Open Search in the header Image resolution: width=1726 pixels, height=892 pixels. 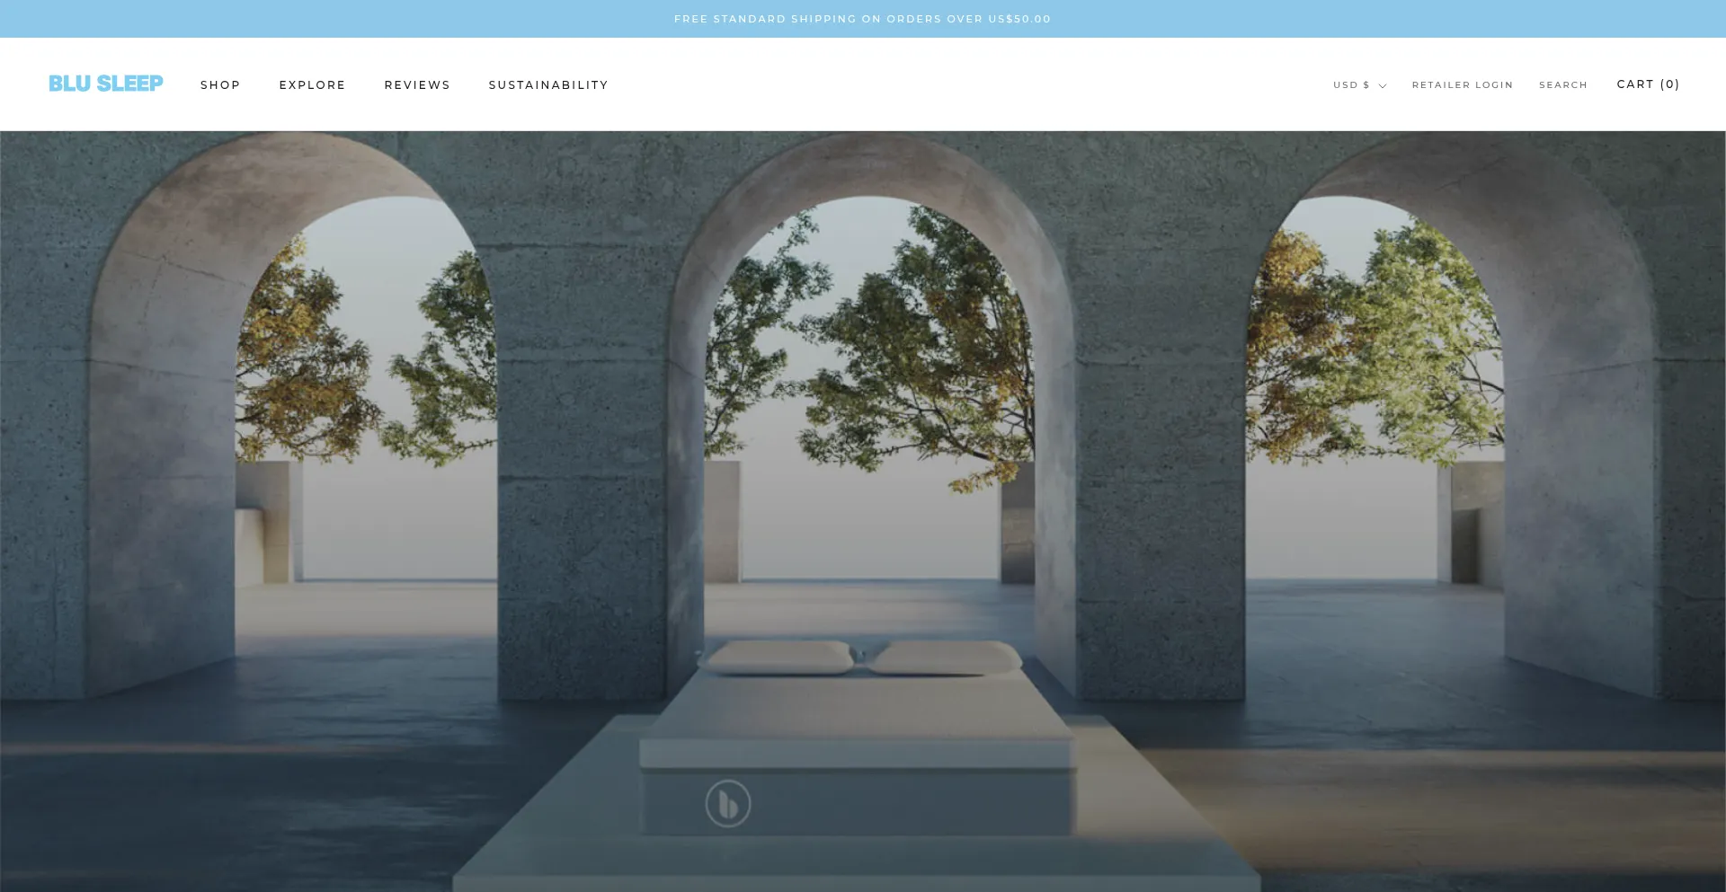[1562, 85]
